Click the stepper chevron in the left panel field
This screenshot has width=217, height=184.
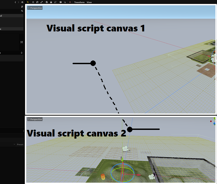pyautogui.click(x=21, y=53)
